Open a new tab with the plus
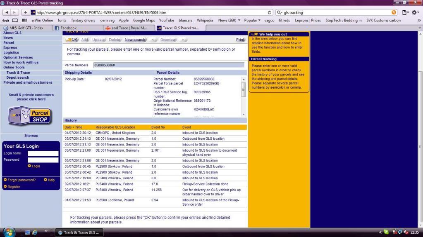This screenshot has height=237, width=423. click(420, 28)
